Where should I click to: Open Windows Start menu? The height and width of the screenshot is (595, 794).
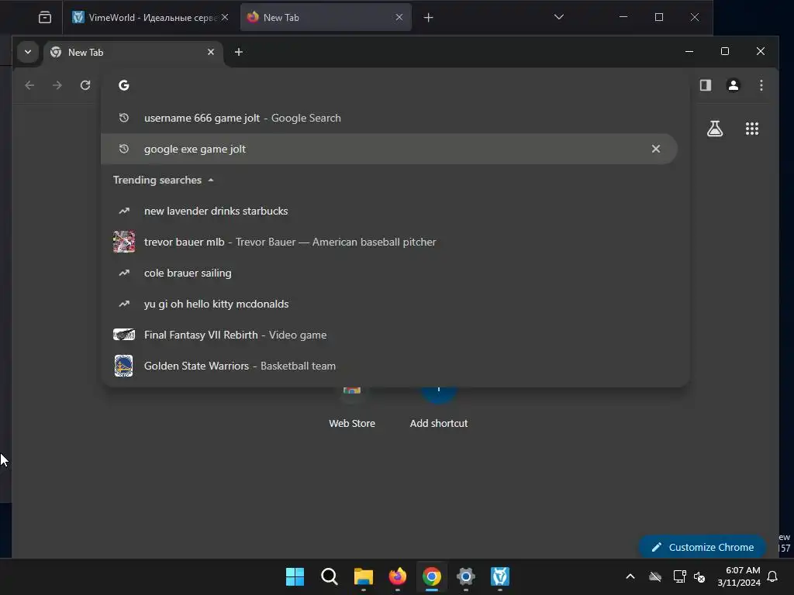[295, 576]
